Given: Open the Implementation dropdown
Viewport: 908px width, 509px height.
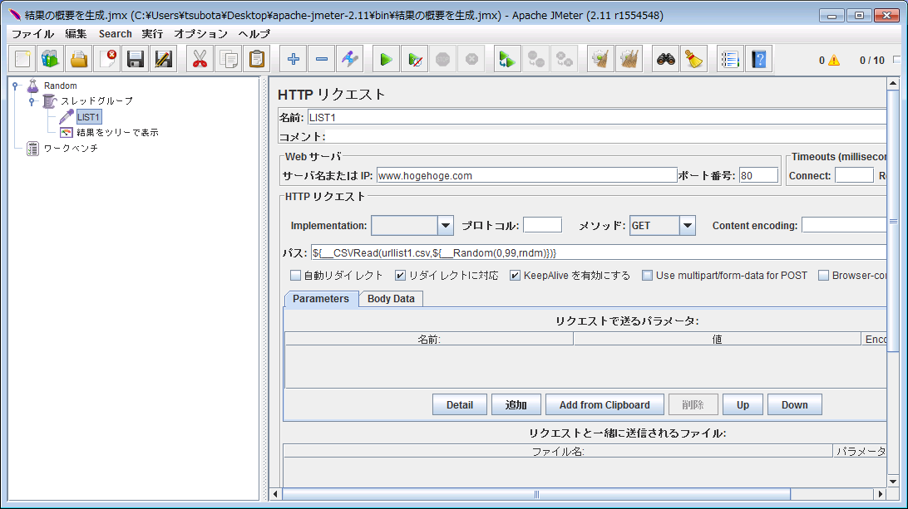Looking at the screenshot, I should [x=446, y=226].
